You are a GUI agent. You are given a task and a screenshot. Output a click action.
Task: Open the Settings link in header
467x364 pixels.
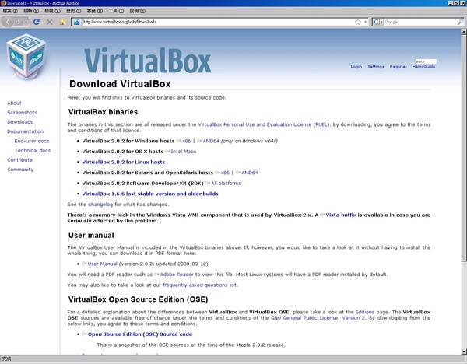pyautogui.click(x=376, y=67)
